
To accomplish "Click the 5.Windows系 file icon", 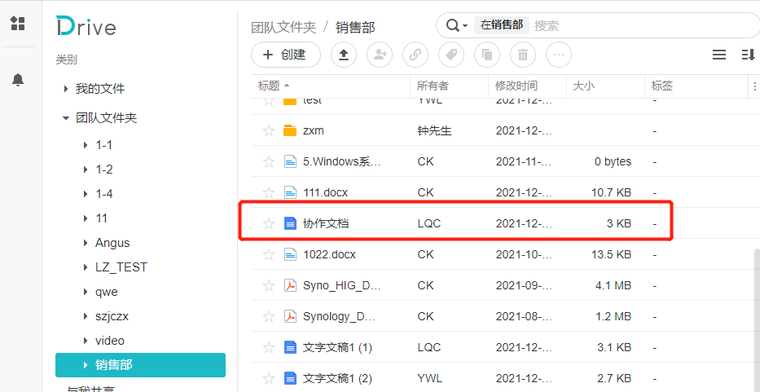I will tap(290, 161).
